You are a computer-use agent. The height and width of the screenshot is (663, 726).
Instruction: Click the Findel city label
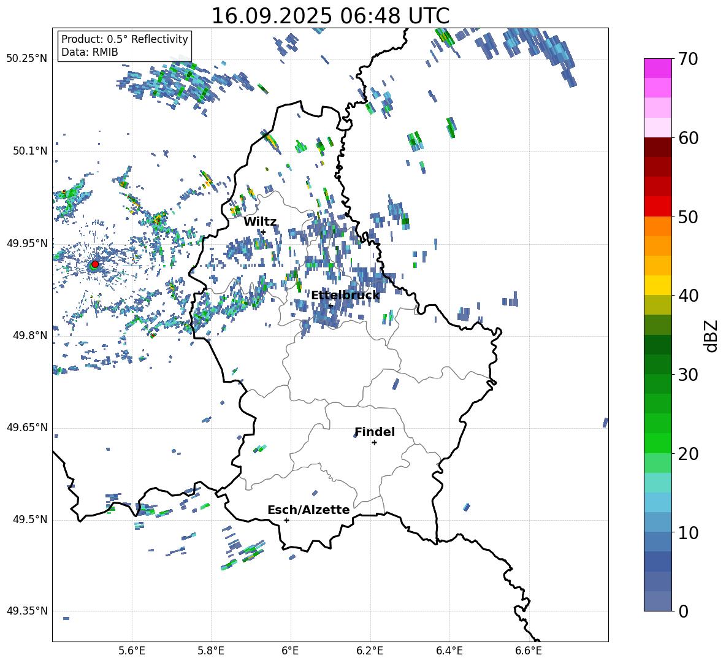[x=375, y=432]
